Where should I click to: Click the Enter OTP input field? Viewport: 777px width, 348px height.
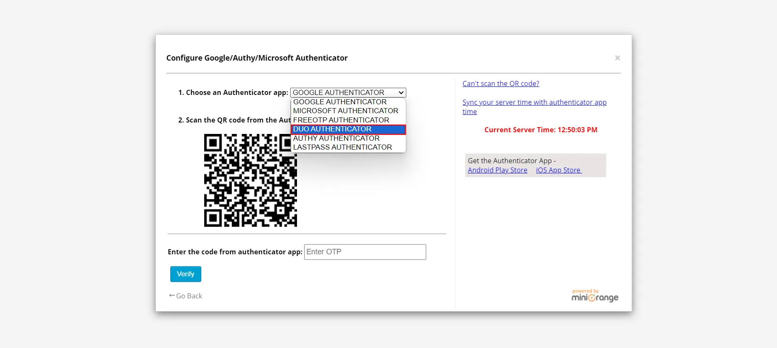click(365, 252)
